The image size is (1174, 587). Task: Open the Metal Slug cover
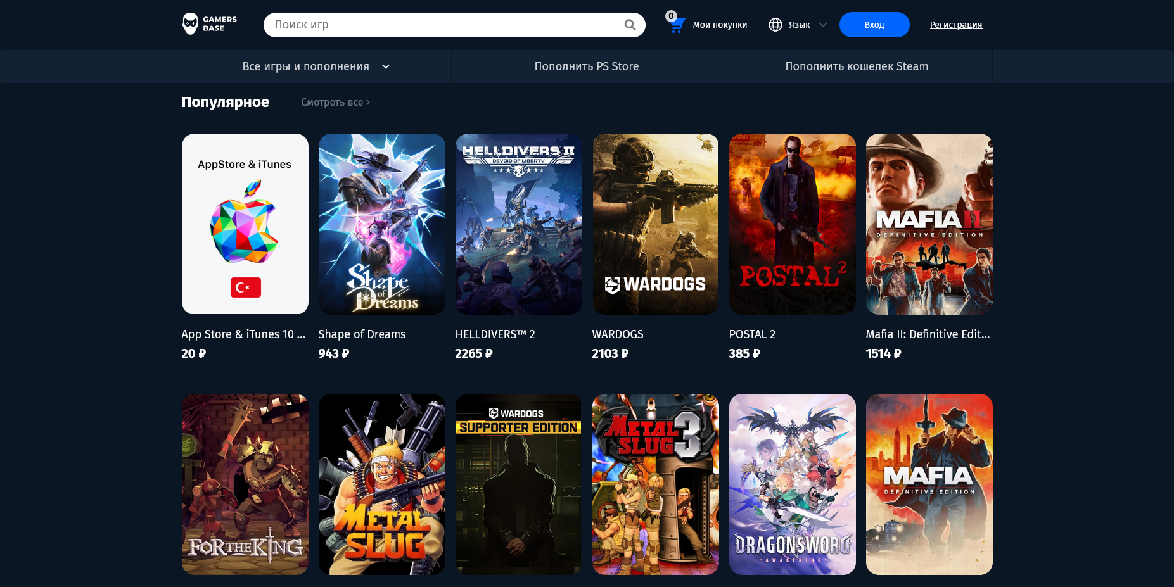(x=382, y=484)
